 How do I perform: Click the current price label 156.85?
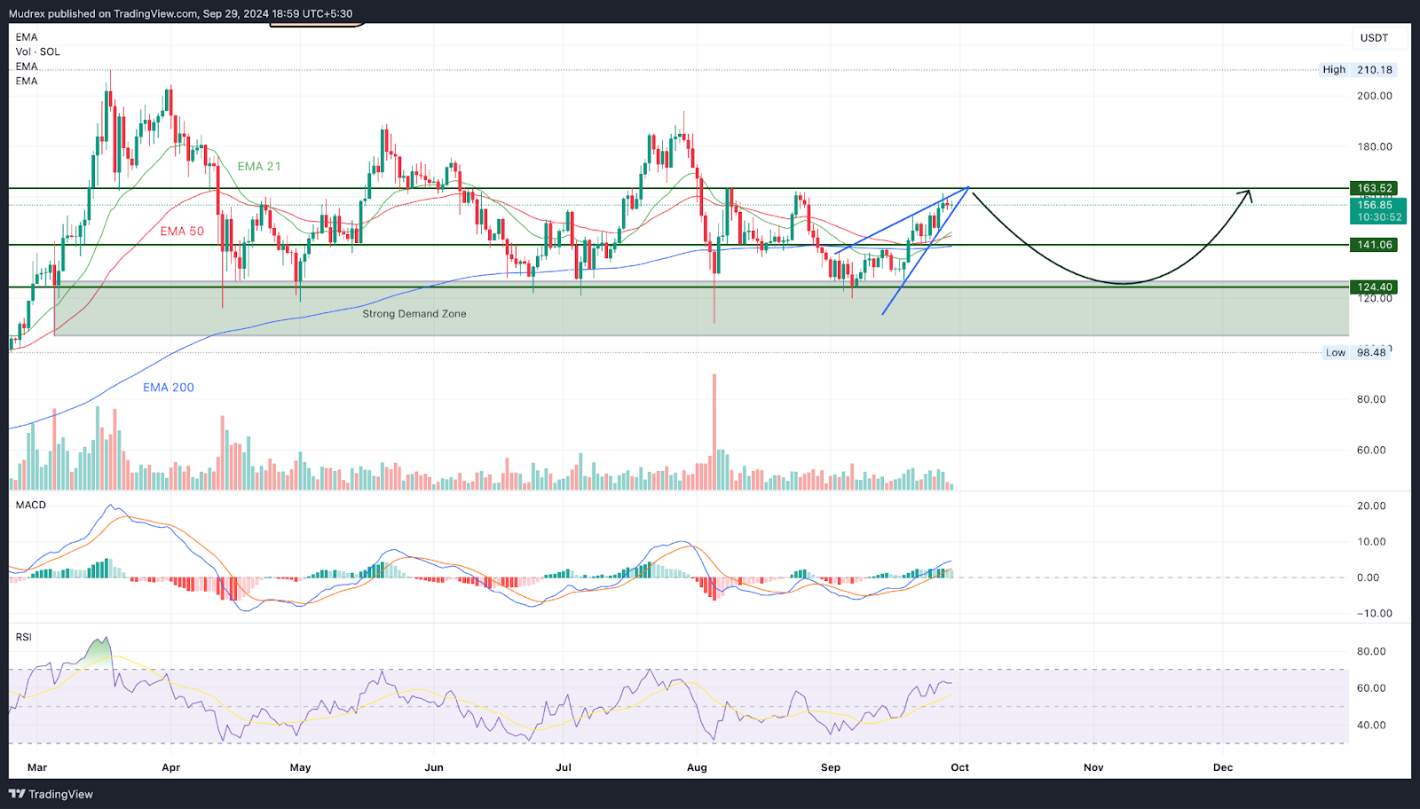point(1375,205)
